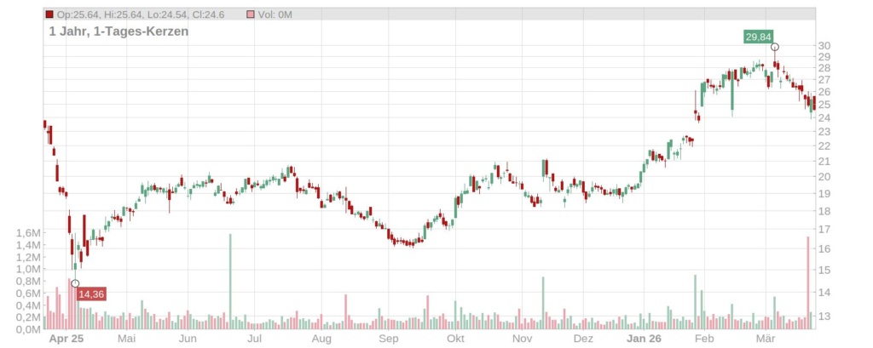
Task: Click the circle marker at the chart low
Action: [75, 283]
